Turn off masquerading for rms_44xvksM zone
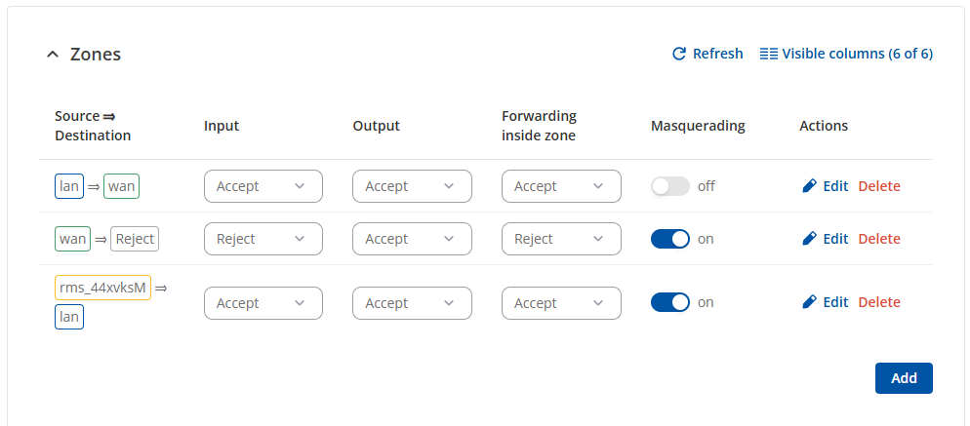The image size is (970, 426). 669,302
